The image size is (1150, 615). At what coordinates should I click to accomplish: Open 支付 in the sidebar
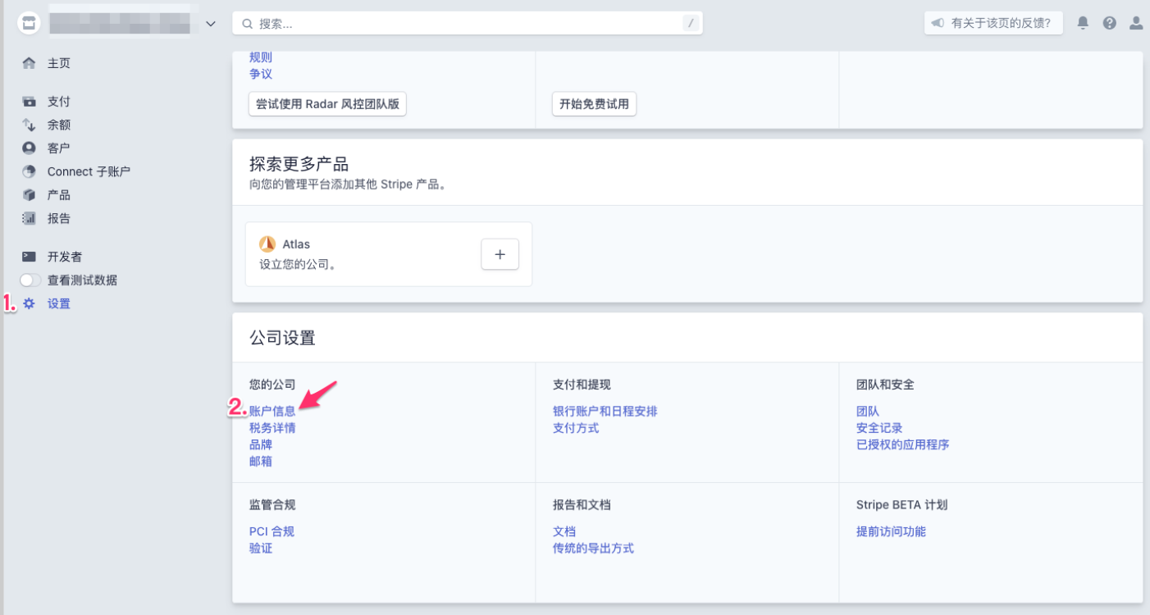pyautogui.click(x=59, y=102)
